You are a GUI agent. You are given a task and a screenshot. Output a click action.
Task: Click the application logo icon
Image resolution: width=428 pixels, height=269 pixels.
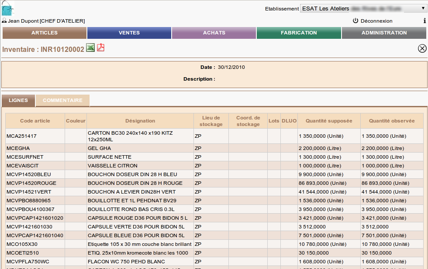coord(8,8)
